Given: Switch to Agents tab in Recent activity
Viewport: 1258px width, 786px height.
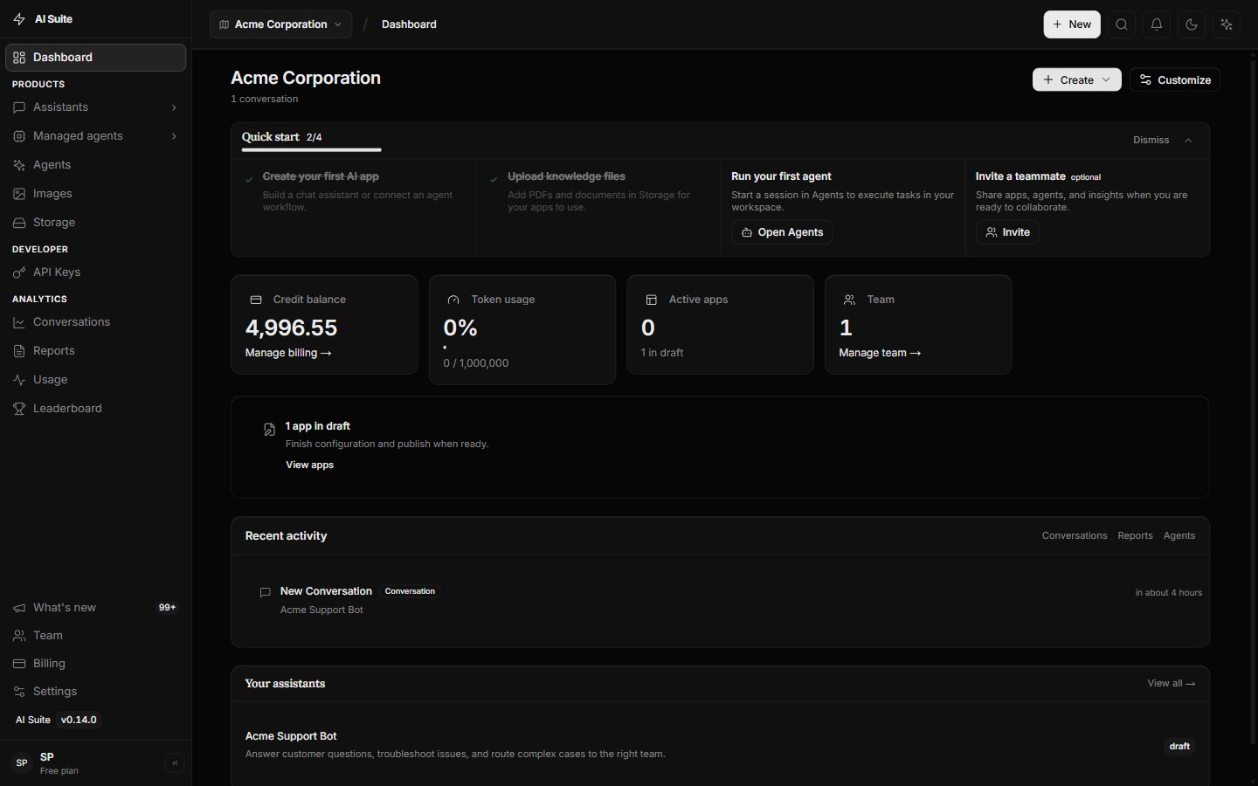Looking at the screenshot, I should pos(1179,535).
